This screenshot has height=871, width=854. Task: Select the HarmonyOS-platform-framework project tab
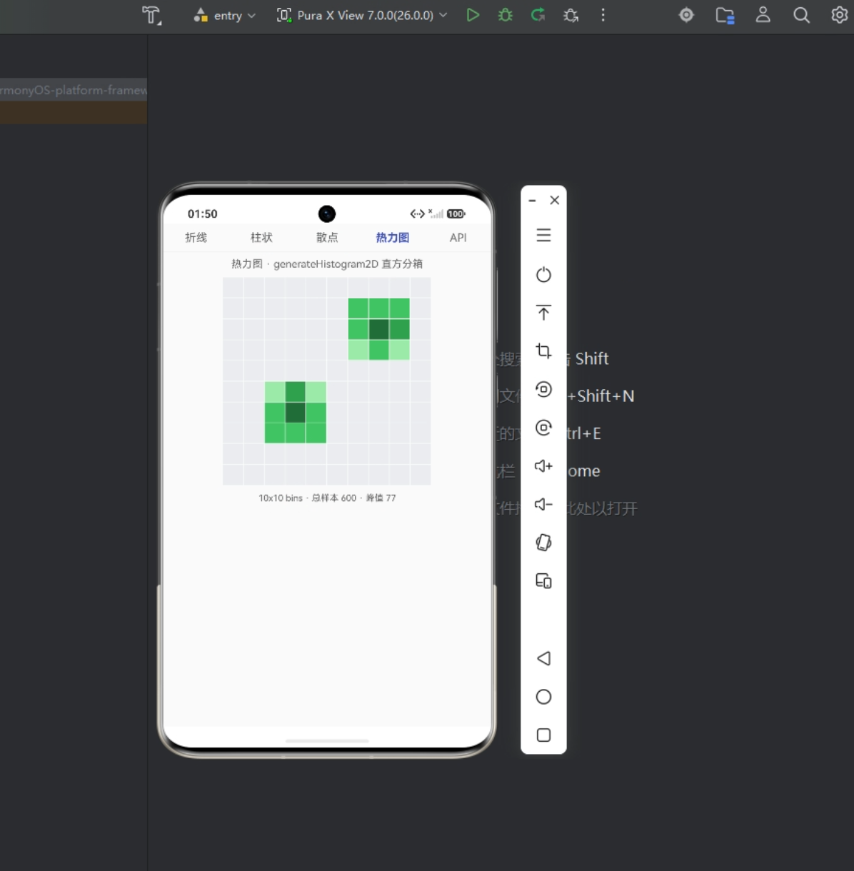pyautogui.click(x=74, y=90)
